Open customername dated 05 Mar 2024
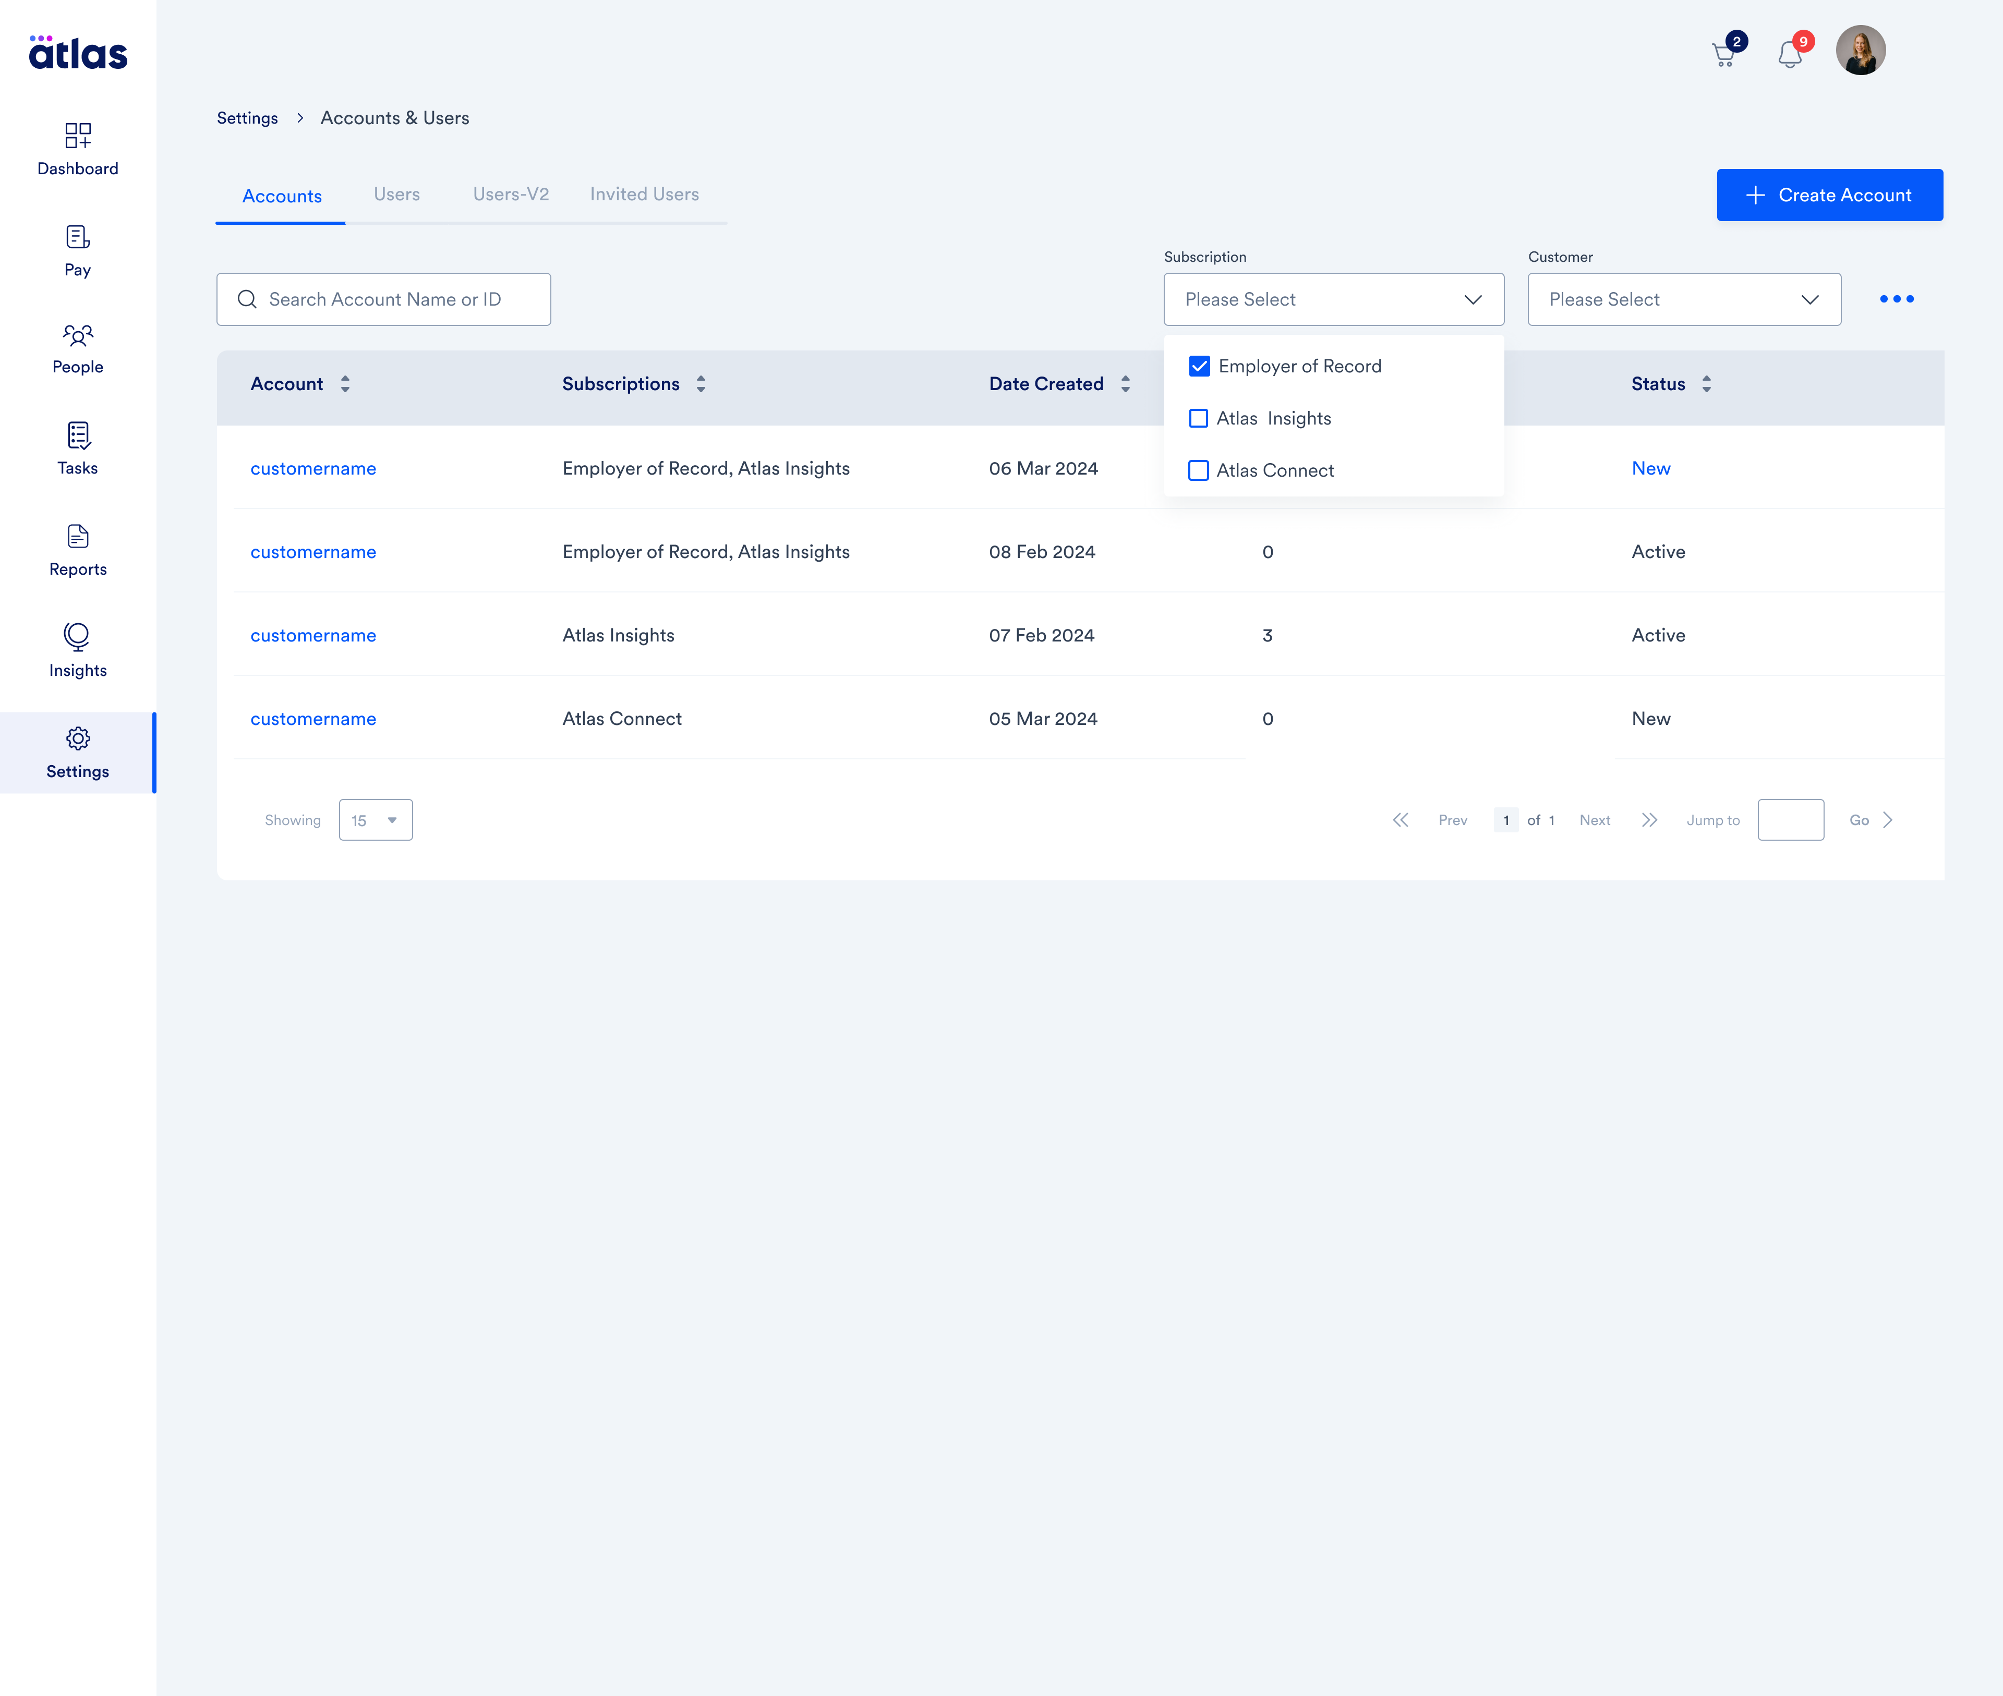This screenshot has height=1696, width=2003. (313, 719)
